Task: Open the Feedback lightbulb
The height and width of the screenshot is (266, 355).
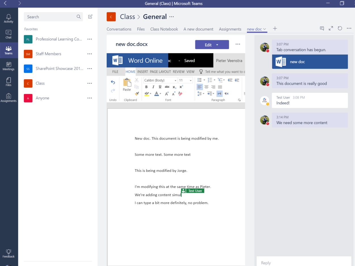Action: pos(9,254)
